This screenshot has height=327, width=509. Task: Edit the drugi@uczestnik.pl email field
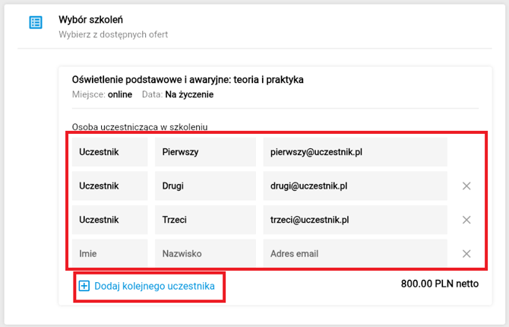[355, 186]
